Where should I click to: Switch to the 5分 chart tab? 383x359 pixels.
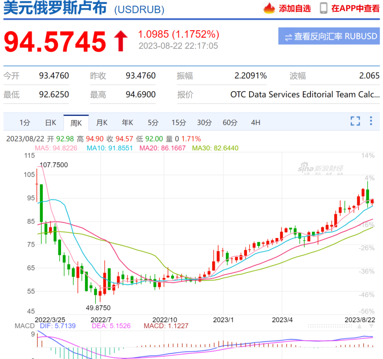point(153,122)
